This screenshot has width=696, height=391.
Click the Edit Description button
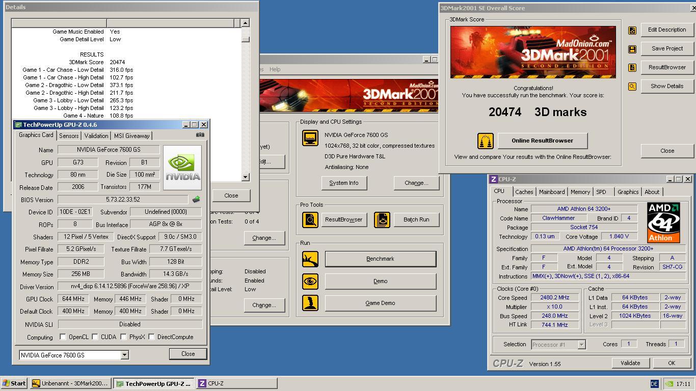pyautogui.click(x=667, y=30)
